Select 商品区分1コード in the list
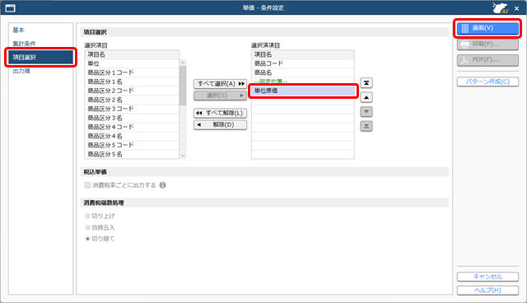 tap(132, 72)
